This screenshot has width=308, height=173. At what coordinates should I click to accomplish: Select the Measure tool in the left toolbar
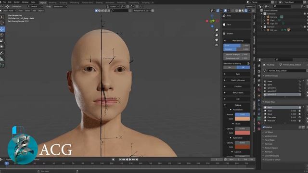point(2,59)
